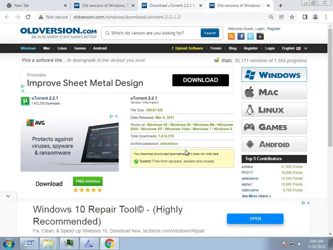Click the share page icon
Image resolution: width=333 pixels, height=250 pixels.
click(x=281, y=17)
